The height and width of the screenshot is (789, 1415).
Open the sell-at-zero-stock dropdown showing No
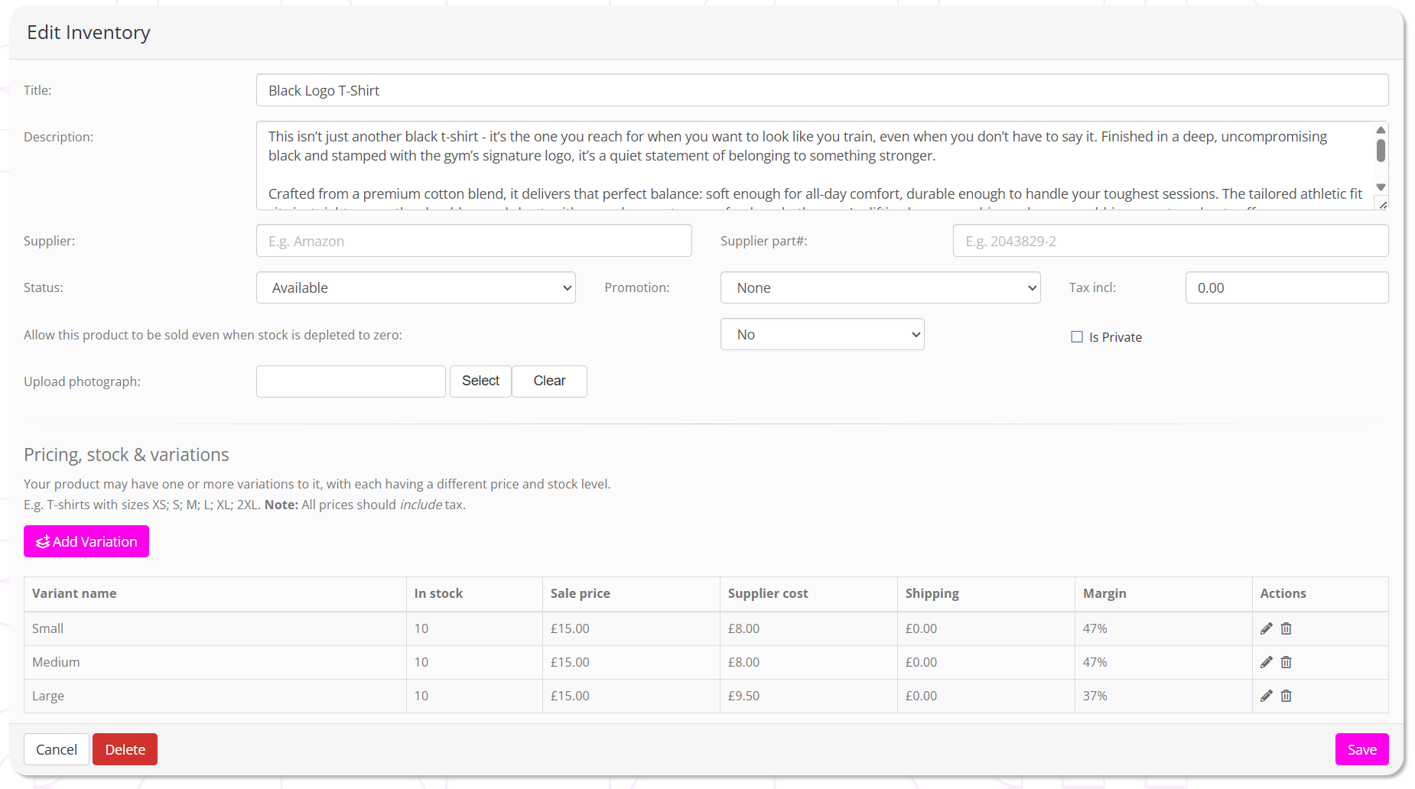coord(821,335)
